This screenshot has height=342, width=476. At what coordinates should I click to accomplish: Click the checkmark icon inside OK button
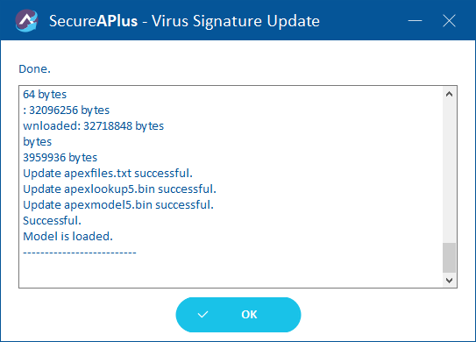click(x=202, y=315)
